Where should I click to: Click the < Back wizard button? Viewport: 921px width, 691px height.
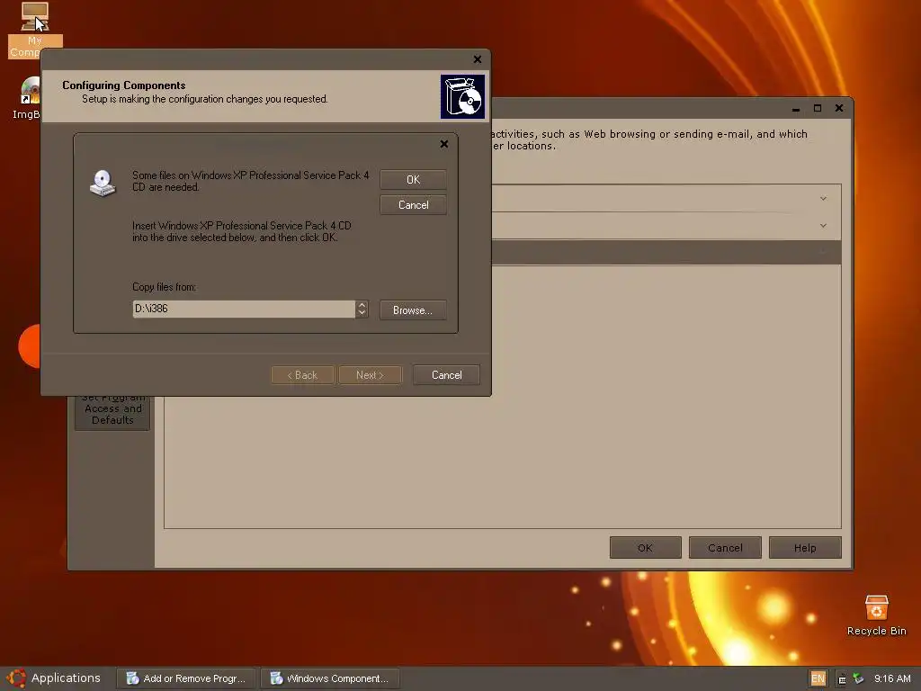(x=302, y=375)
